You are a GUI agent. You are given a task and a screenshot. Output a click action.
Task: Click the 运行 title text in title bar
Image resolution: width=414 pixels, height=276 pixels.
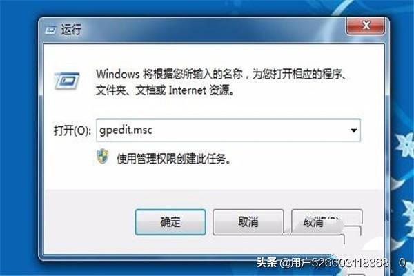point(71,29)
